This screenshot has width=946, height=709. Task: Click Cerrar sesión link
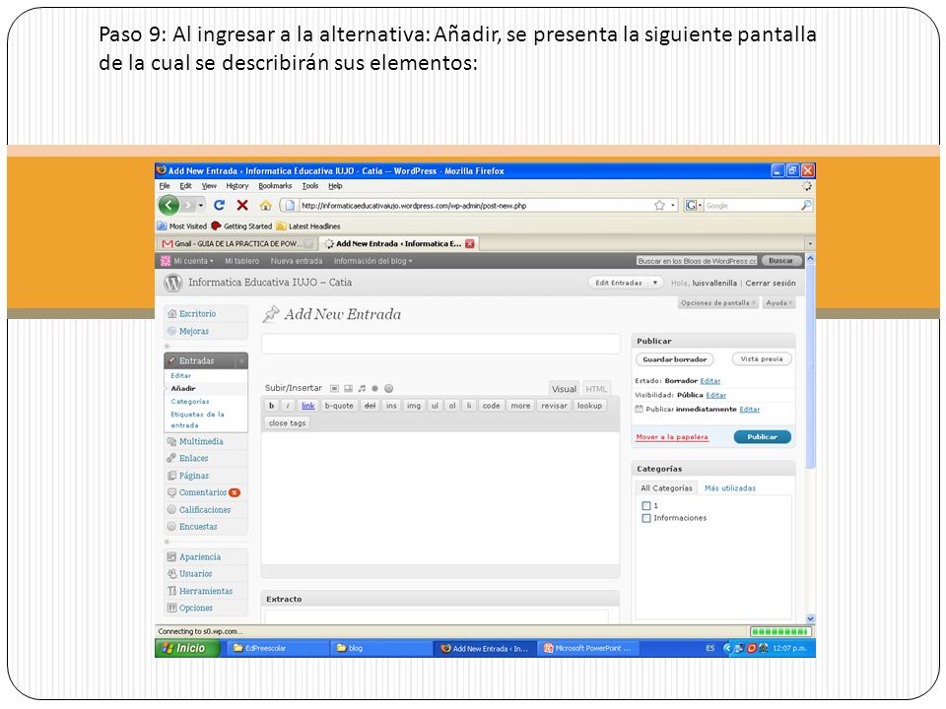click(771, 283)
